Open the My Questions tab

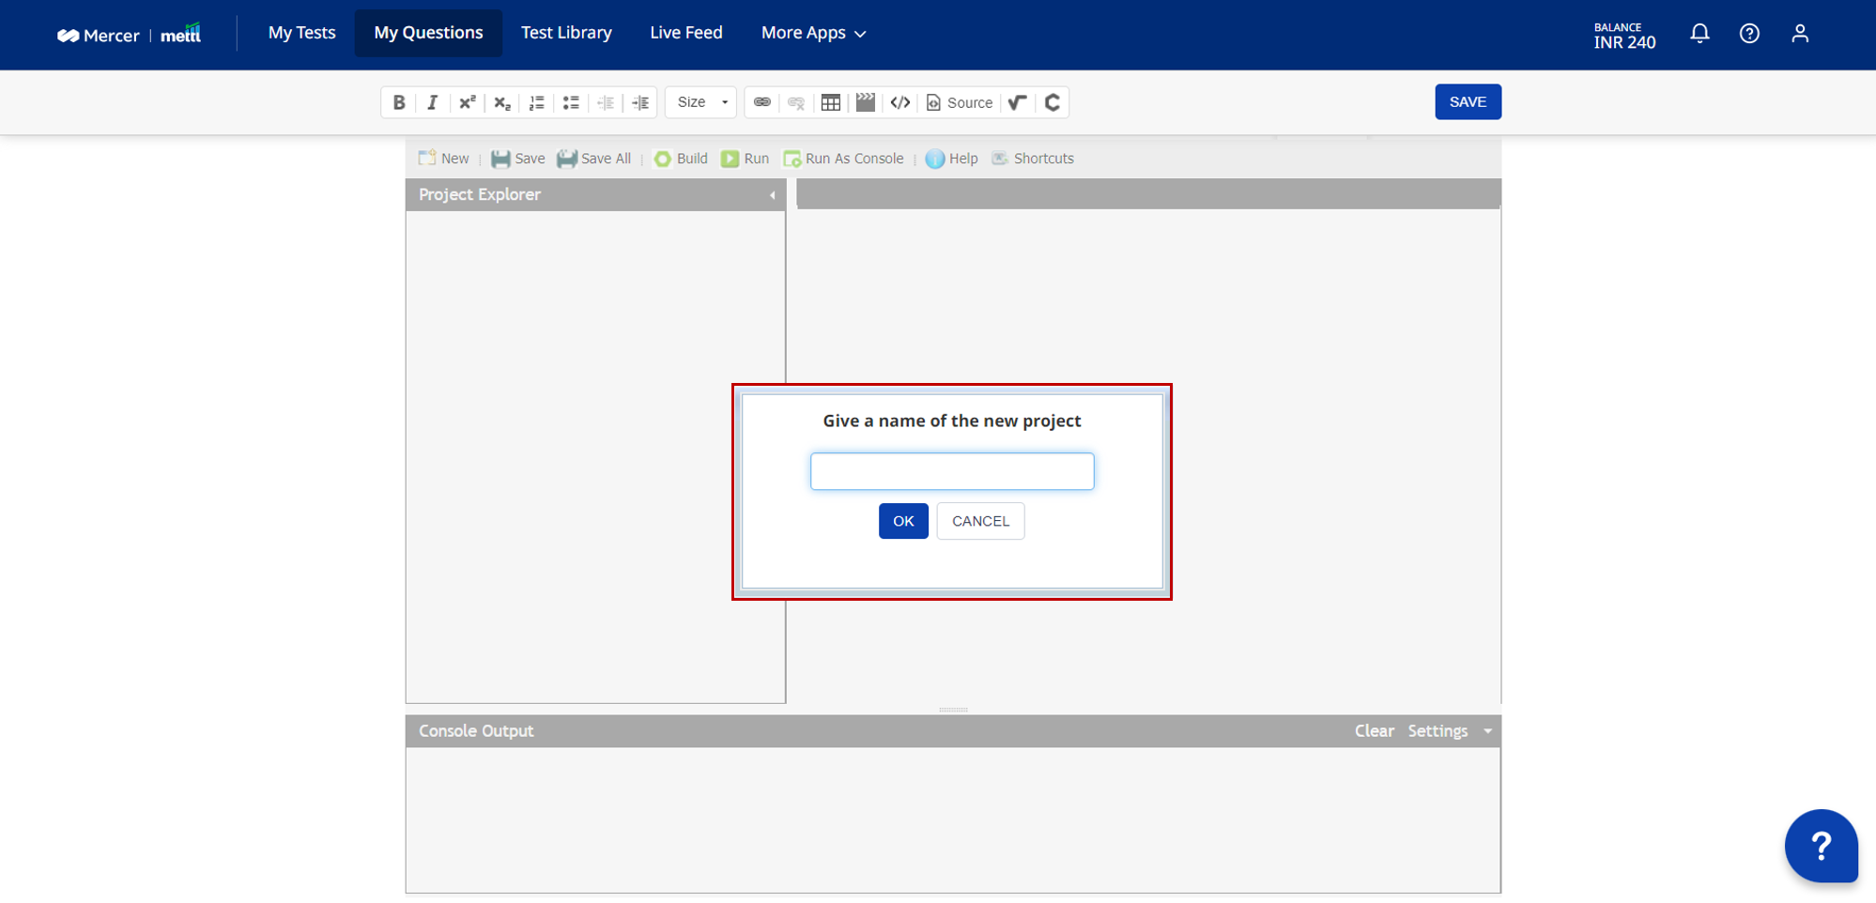(x=428, y=33)
